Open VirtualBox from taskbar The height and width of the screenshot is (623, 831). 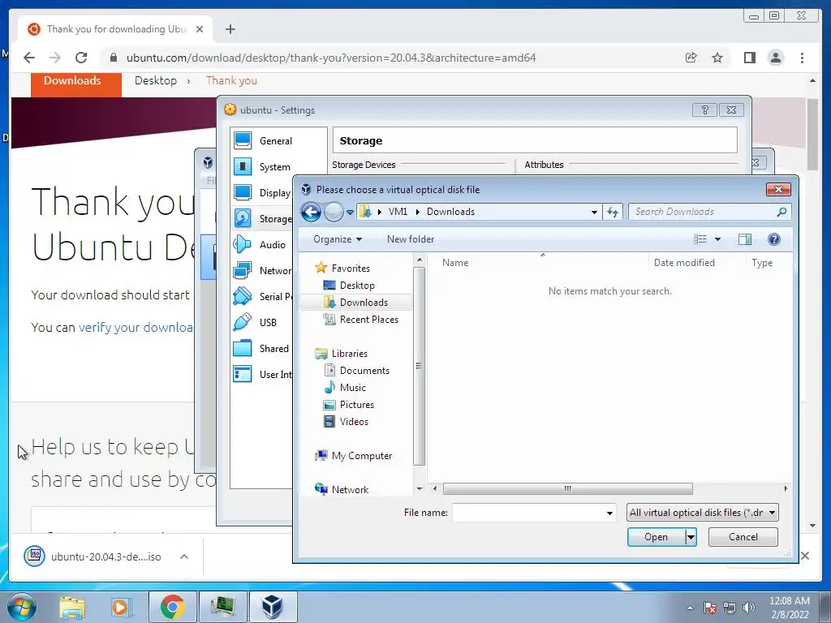(x=273, y=607)
